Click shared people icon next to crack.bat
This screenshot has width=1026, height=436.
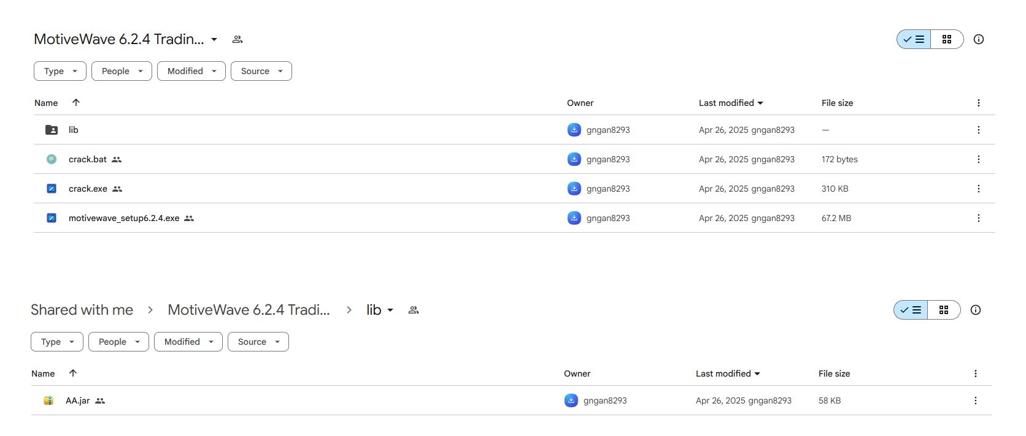pos(117,159)
